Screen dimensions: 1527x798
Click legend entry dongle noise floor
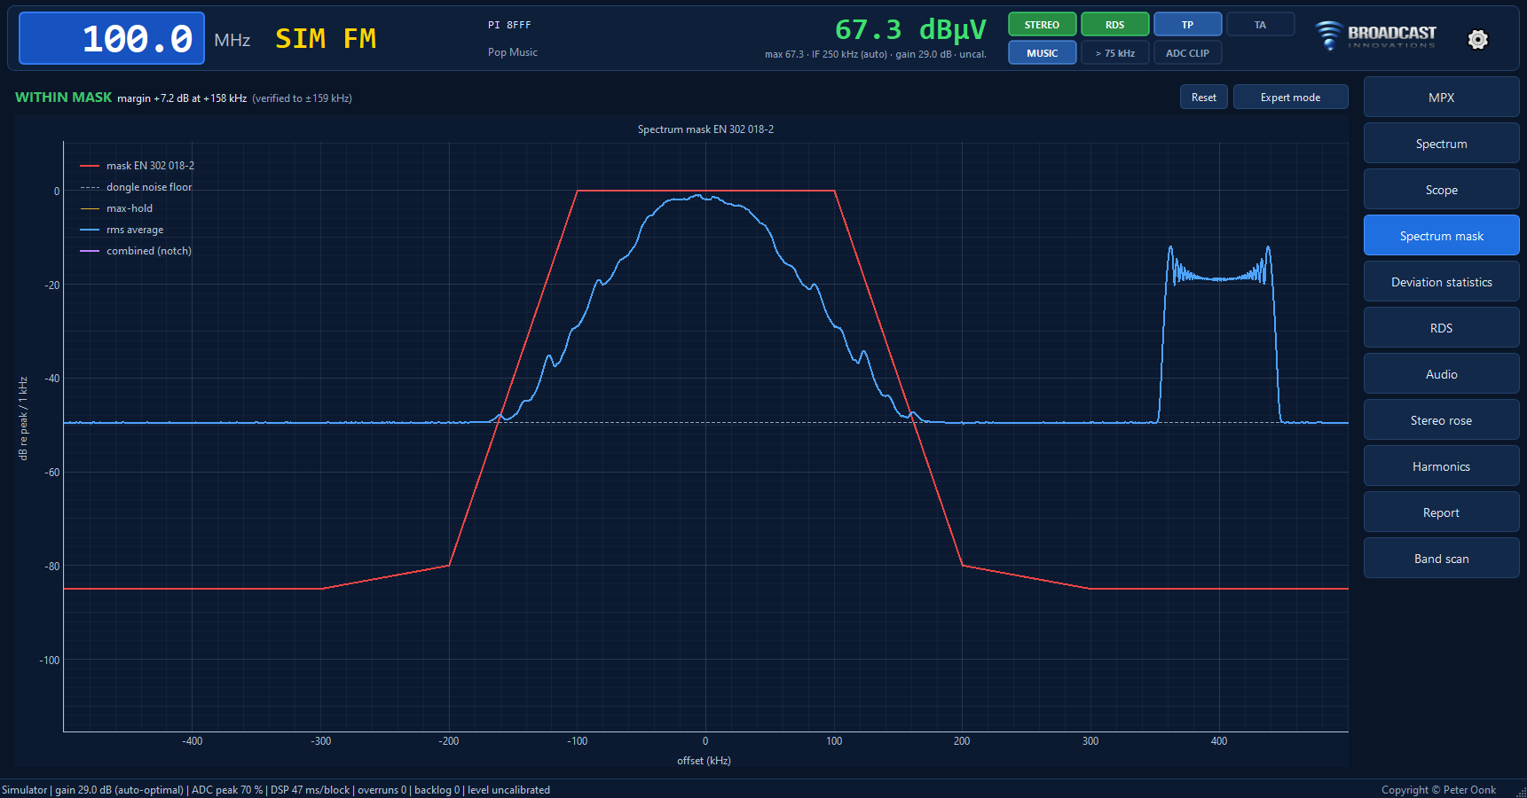[137, 187]
